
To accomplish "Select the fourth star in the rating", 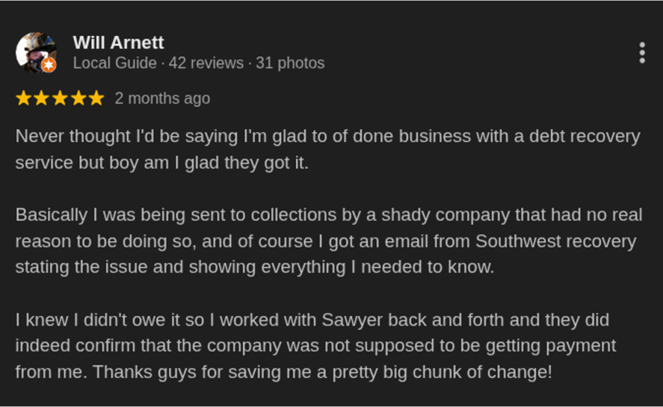I will (78, 98).
